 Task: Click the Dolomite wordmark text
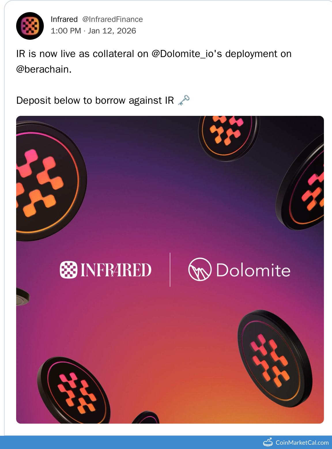[253, 270]
